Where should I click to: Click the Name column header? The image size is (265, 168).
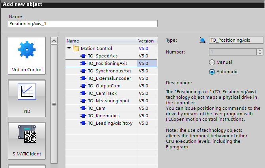click(x=101, y=41)
